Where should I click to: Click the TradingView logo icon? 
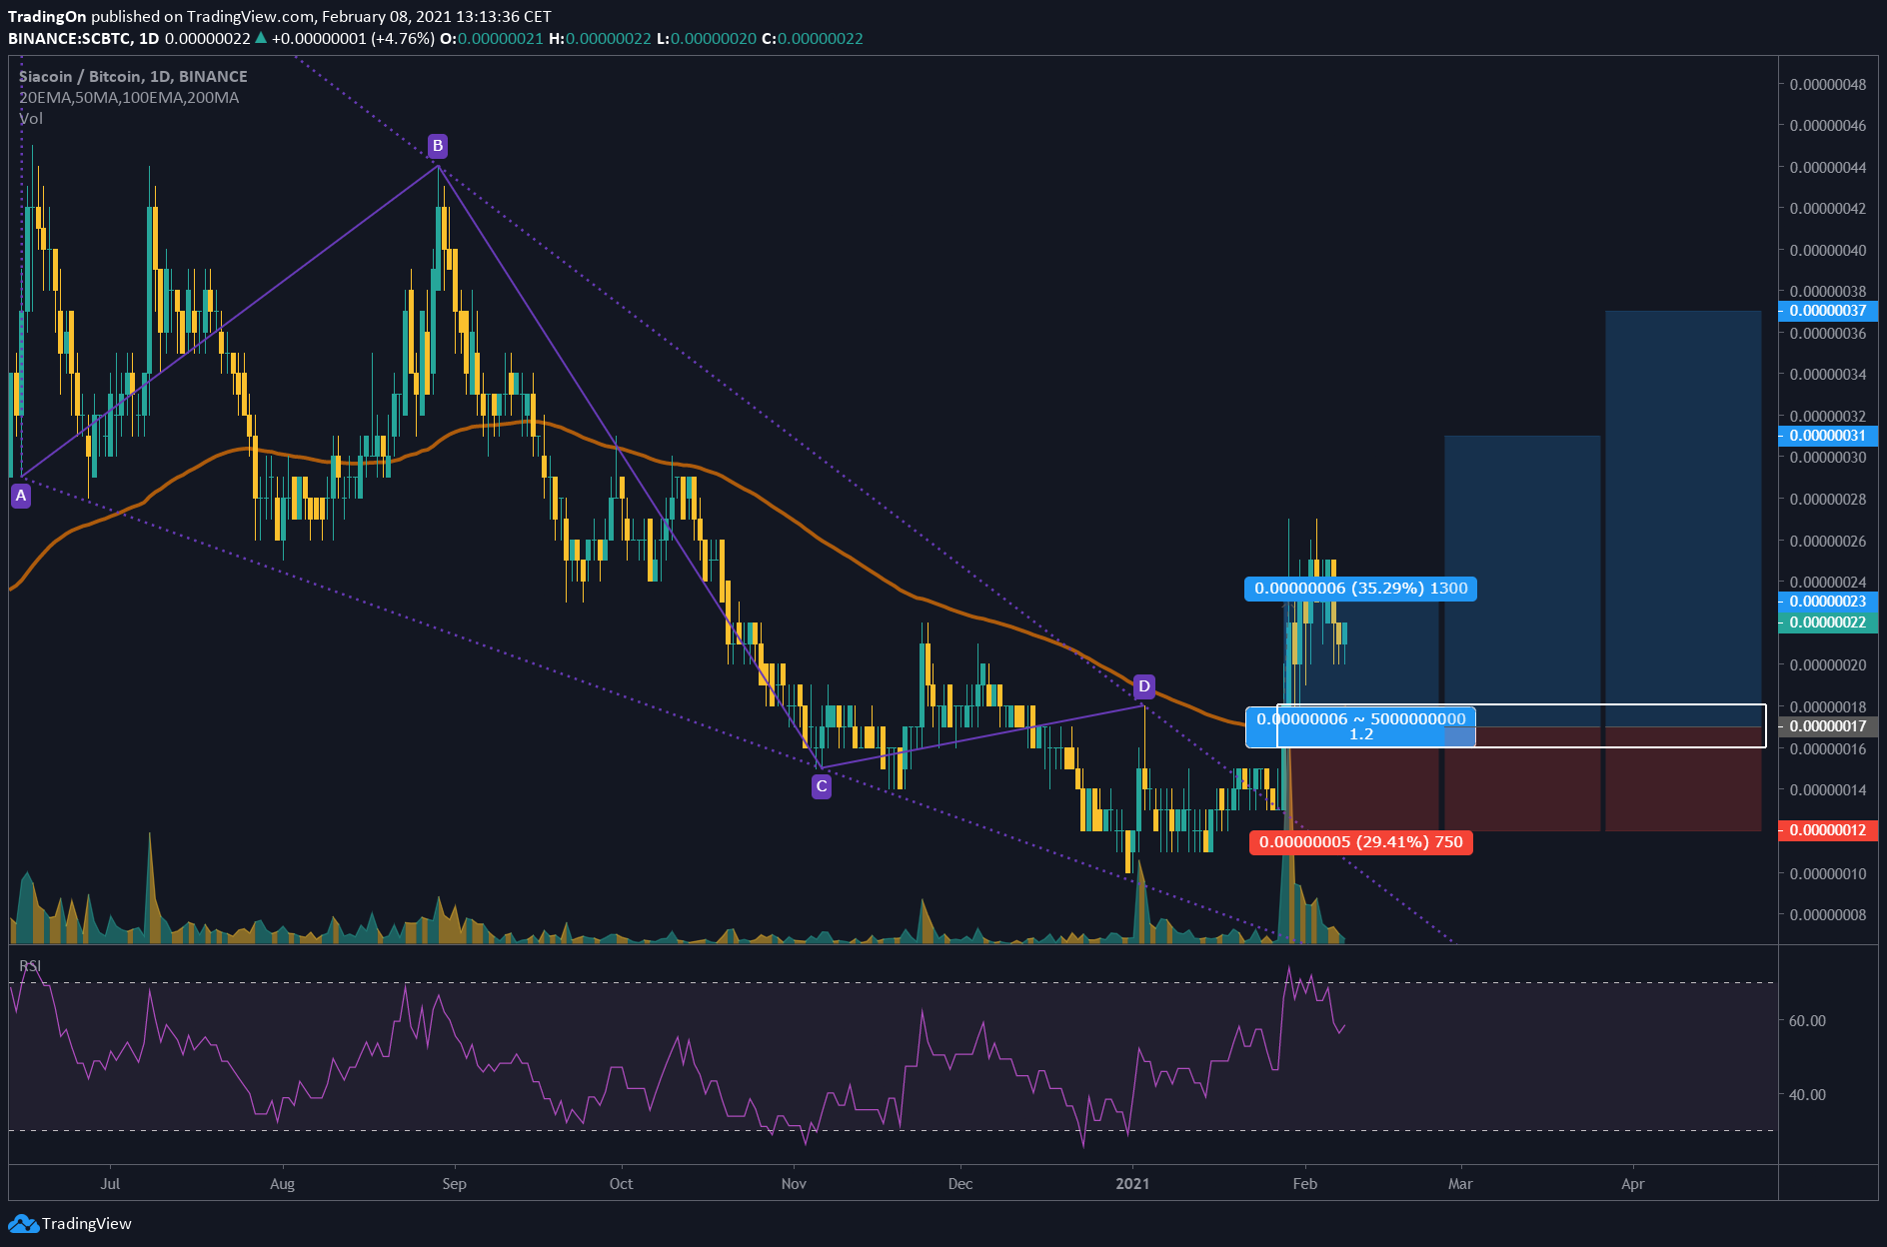click(x=23, y=1223)
